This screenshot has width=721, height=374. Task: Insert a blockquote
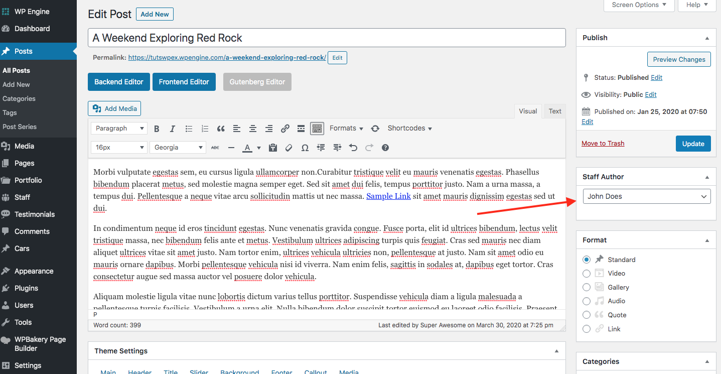pyautogui.click(x=221, y=129)
